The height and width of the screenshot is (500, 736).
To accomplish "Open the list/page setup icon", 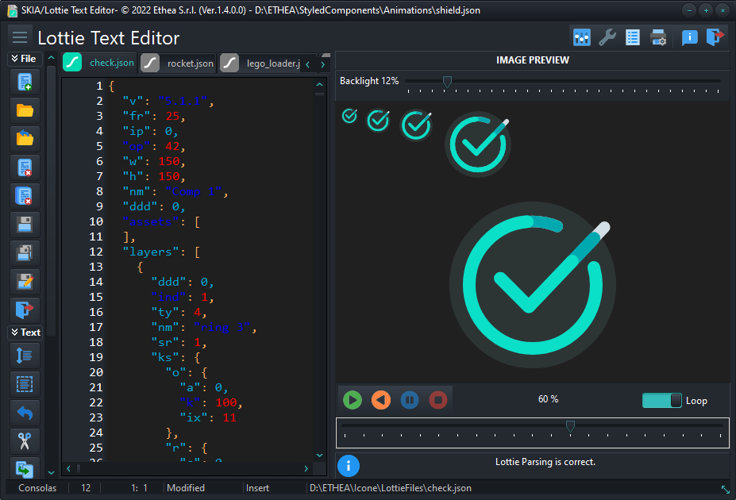I will click(x=632, y=37).
